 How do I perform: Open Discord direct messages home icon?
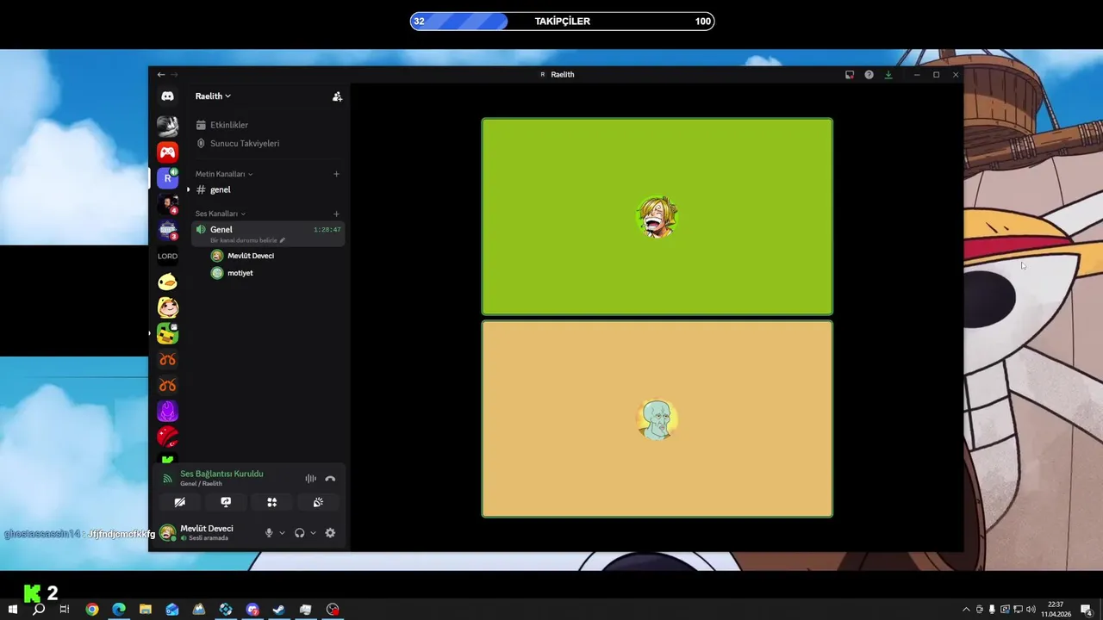(167, 96)
